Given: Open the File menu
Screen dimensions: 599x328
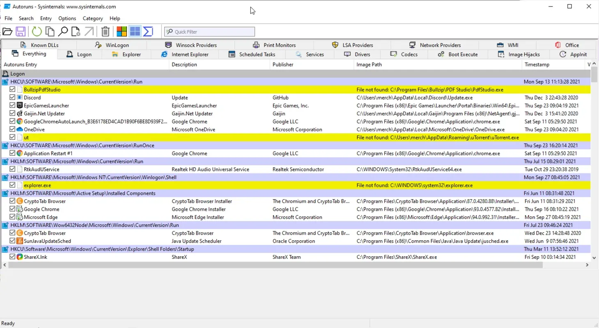Looking at the screenshot, I should (8, 18).
